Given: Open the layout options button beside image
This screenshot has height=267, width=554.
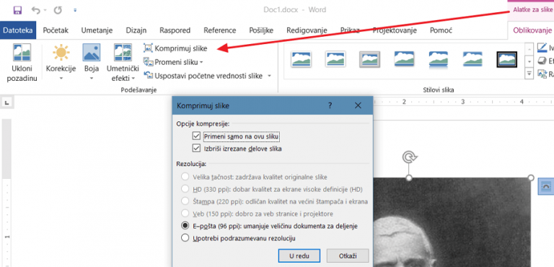Looking at the screenshot, I should 546,186.
